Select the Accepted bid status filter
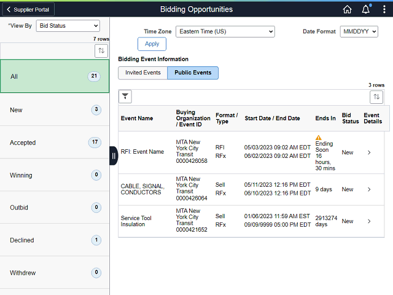The height and width of the screenshot is (295, 393). (x=55, y=142)
